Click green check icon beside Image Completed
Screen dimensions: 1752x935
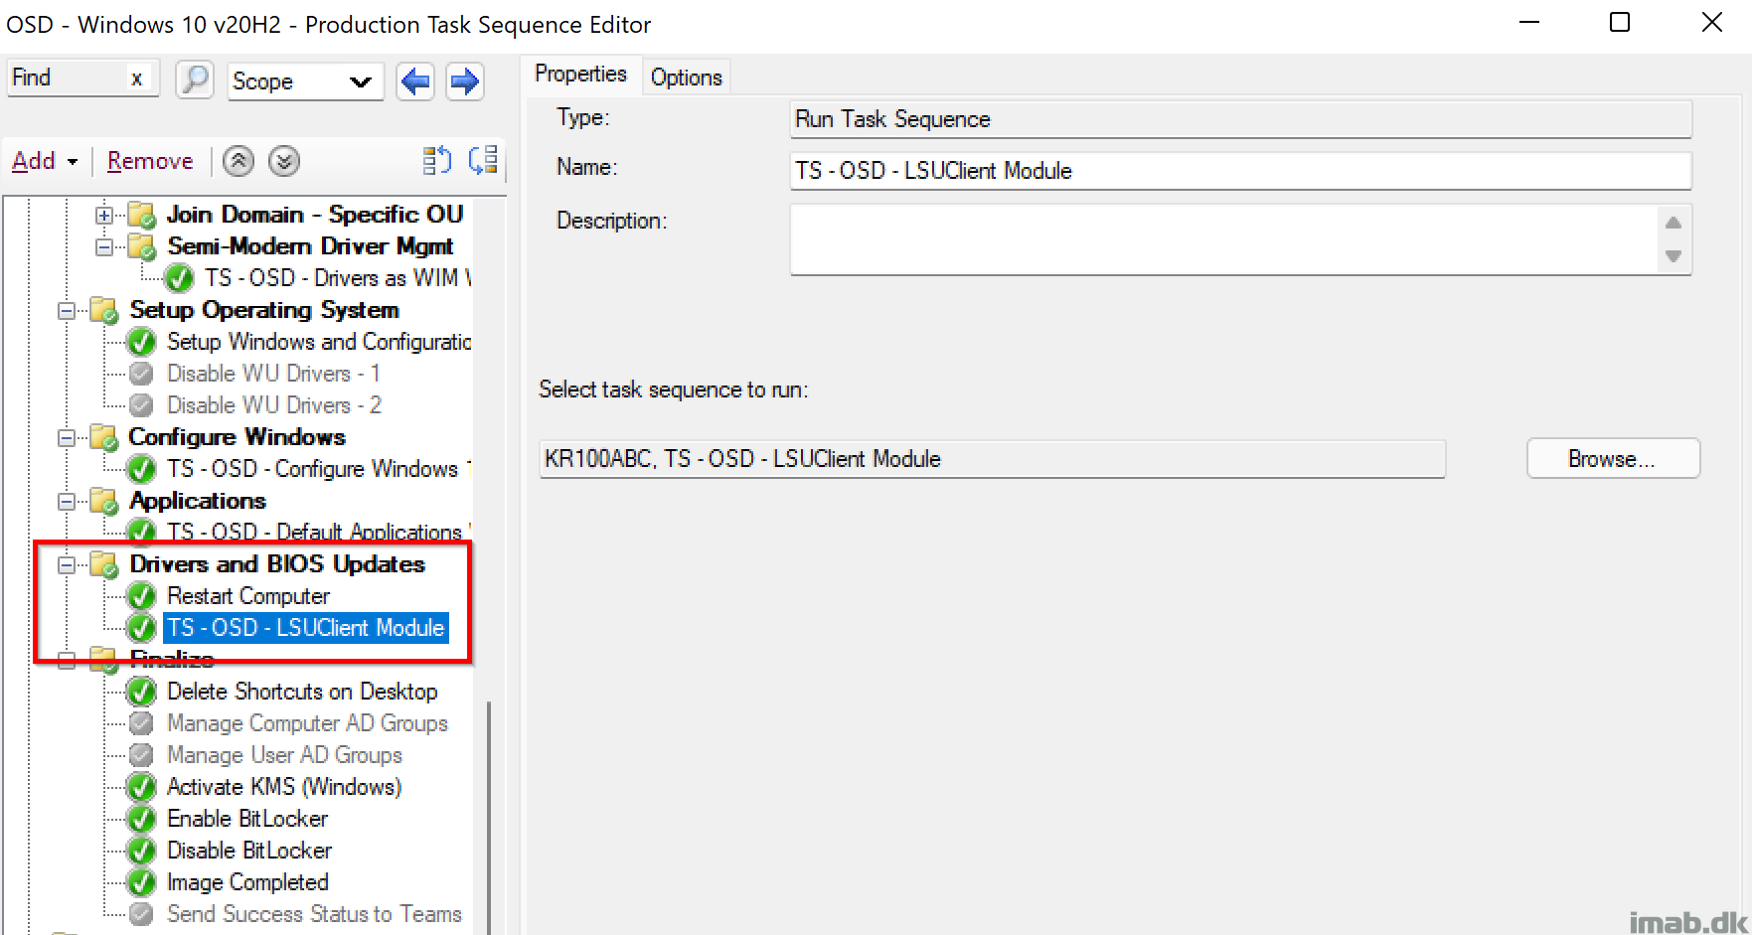point(142,882)
